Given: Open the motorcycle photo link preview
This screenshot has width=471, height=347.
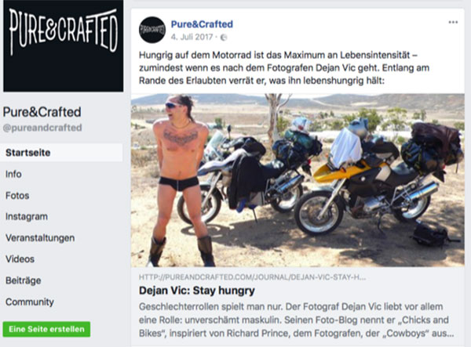Looking at the screenshot, I should (x=298, y=180).
